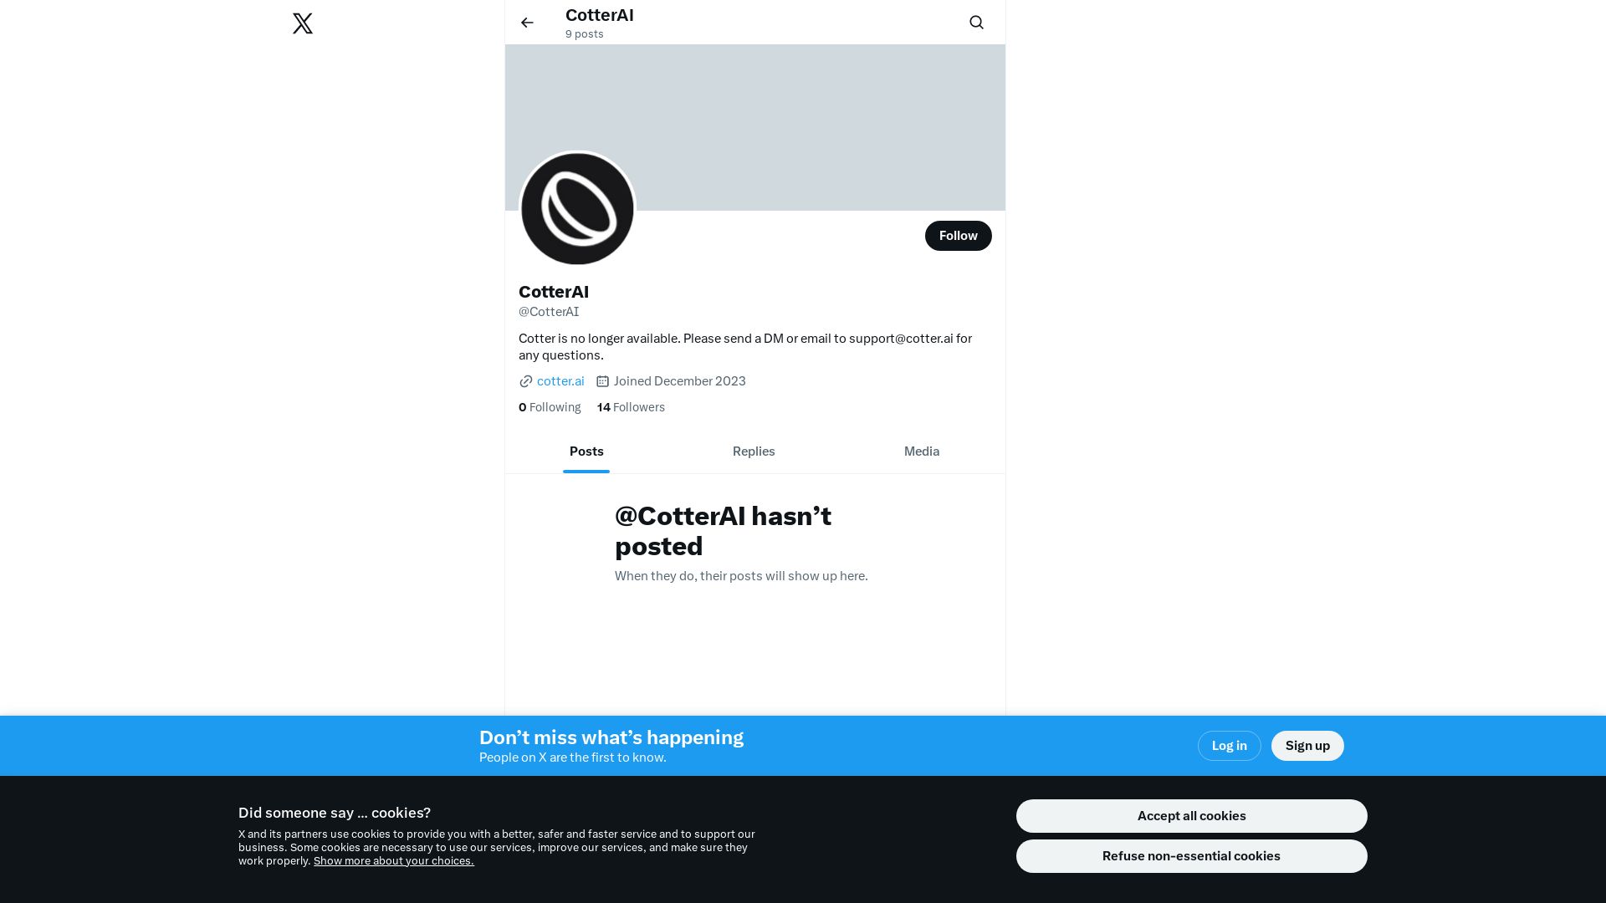Click the Log in button

(x=1229, y=746)
